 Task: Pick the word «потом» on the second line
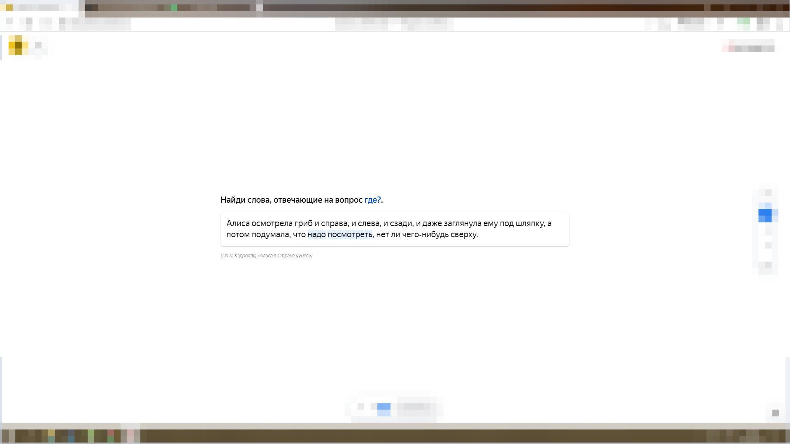(238, 235)
